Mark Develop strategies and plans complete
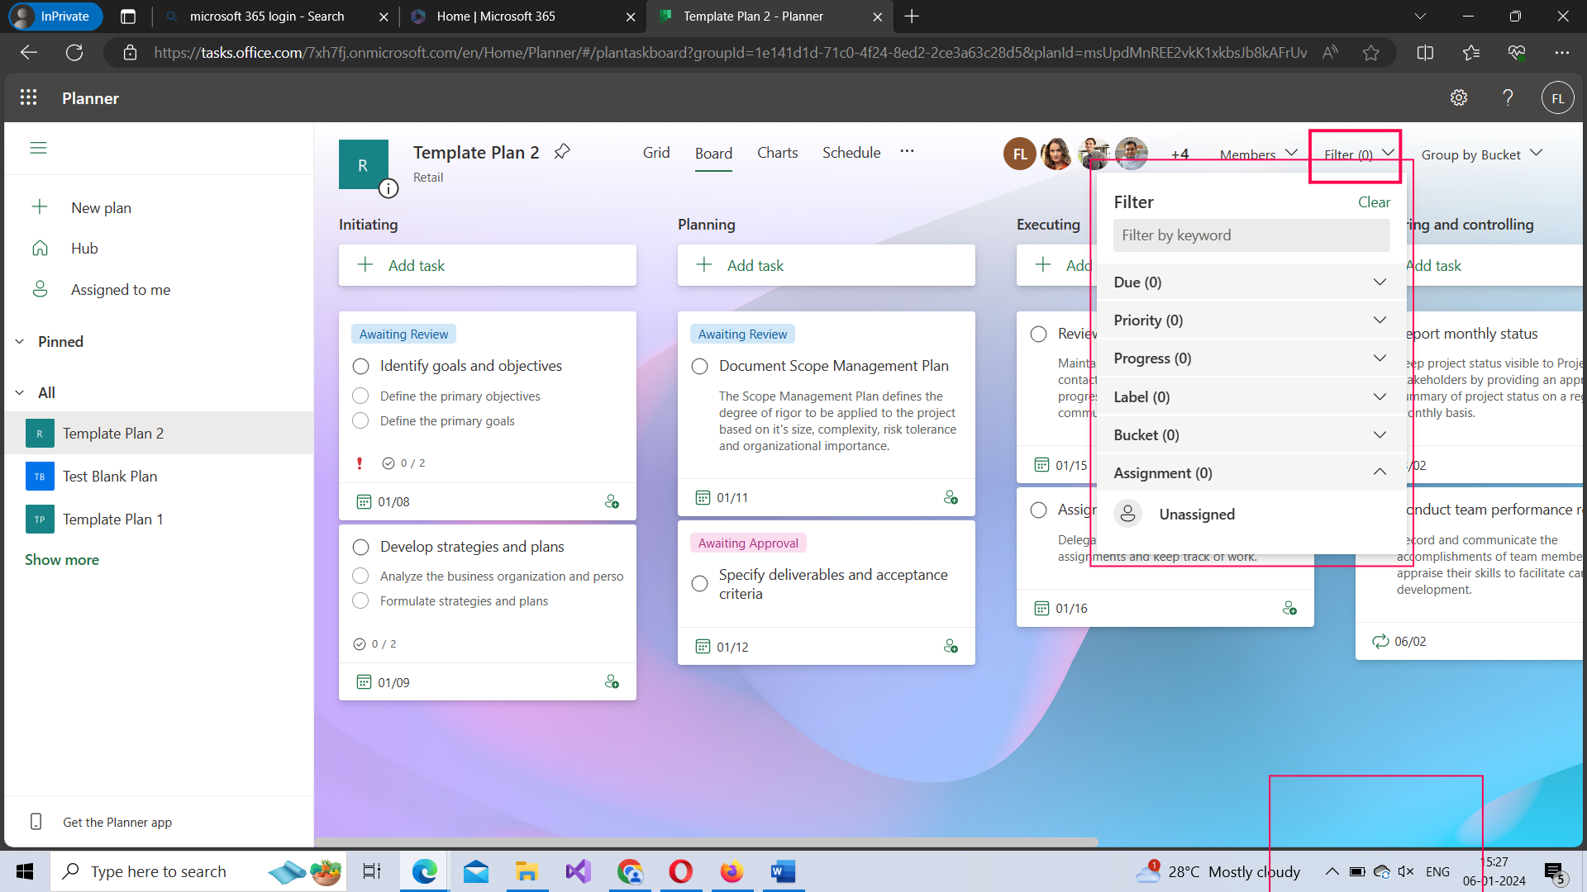 tap(360, 547)
